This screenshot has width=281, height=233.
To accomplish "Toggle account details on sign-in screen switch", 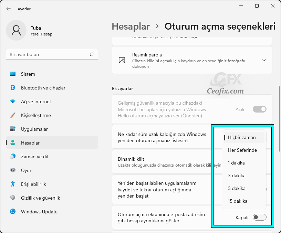I will (x=260, y=217).
